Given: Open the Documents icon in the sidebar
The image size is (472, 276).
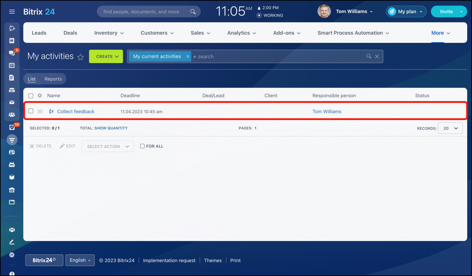Looking at the screenshot, I should point(12,78).
